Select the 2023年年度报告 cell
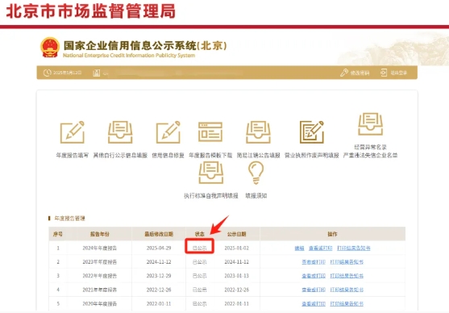Screen dimensions: 449x313 [100, 262]
